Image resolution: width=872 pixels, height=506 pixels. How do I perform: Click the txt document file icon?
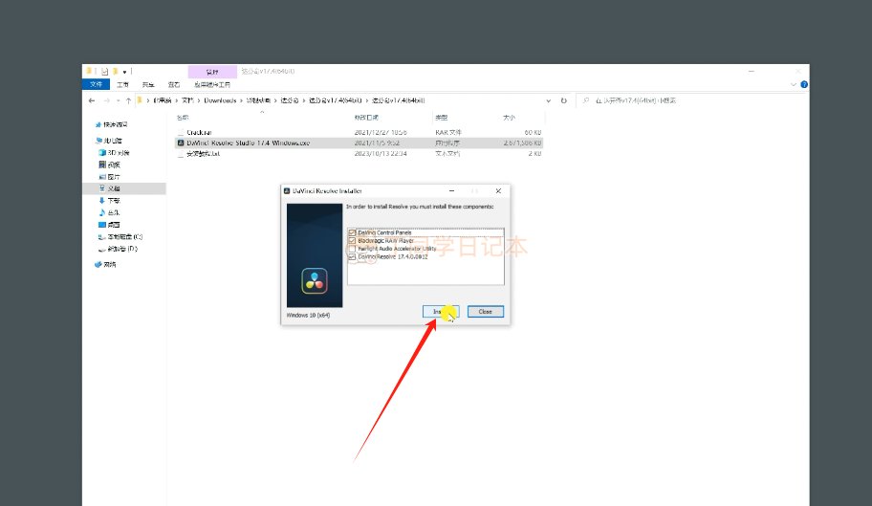click(x=180, y=153)
